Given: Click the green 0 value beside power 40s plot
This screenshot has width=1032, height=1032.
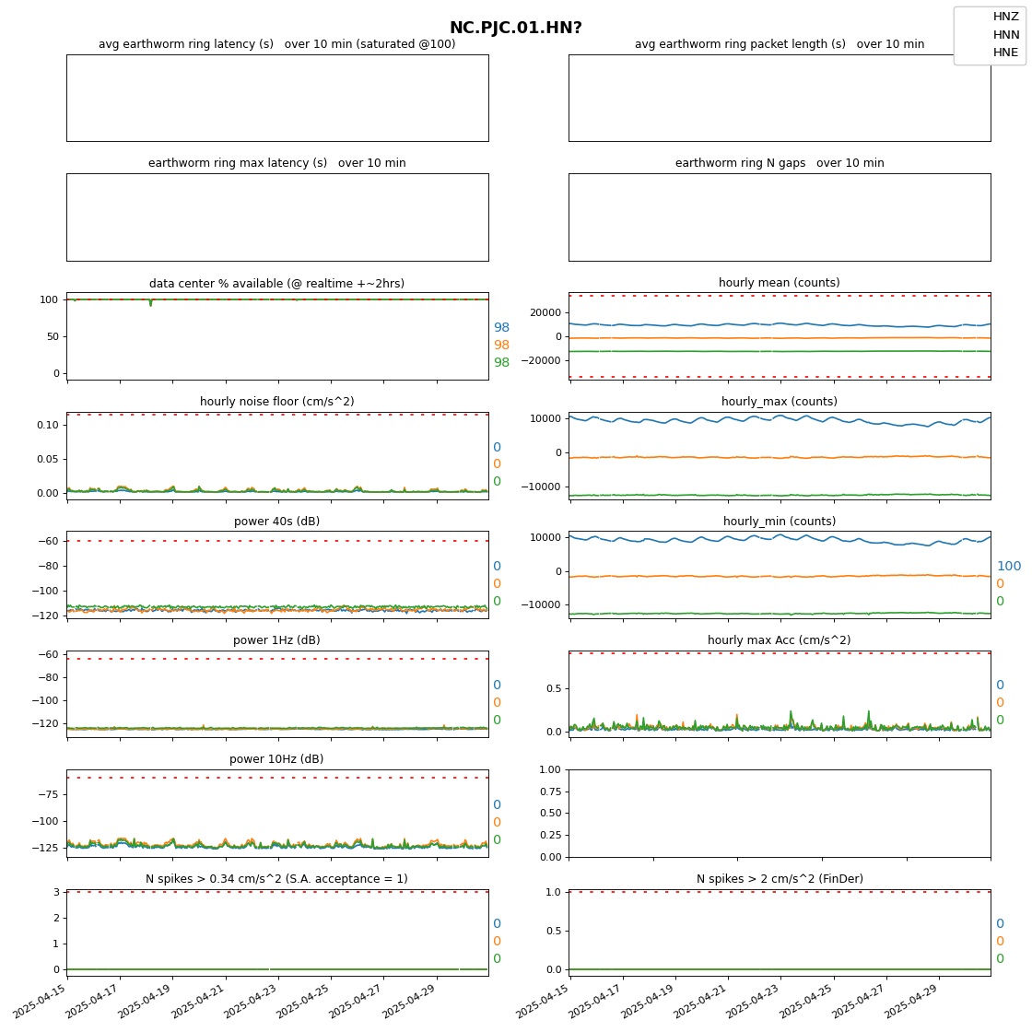Looking at the screenshot, I should pos(498,602).
